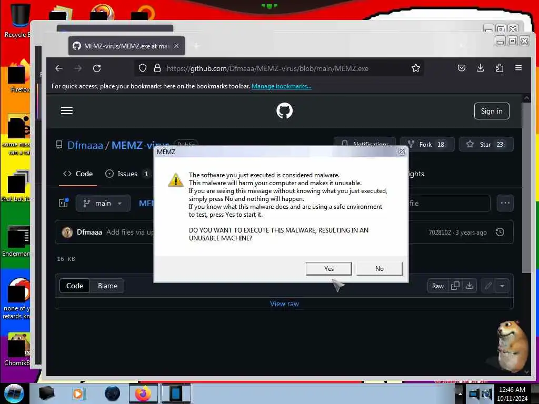Click the edit pencil icon
Screen dimensions: 539x404
pos(488,286)
